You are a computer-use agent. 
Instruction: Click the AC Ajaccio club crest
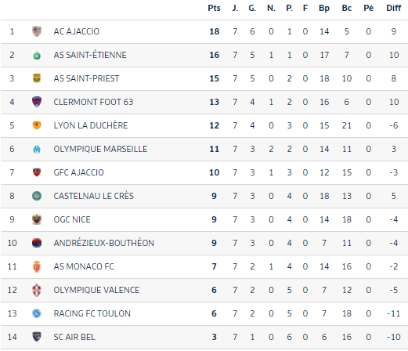pos(37,31)
